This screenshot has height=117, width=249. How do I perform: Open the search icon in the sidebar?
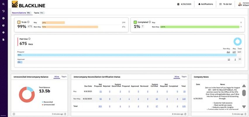pyautogui.click(x=3, y=4)
